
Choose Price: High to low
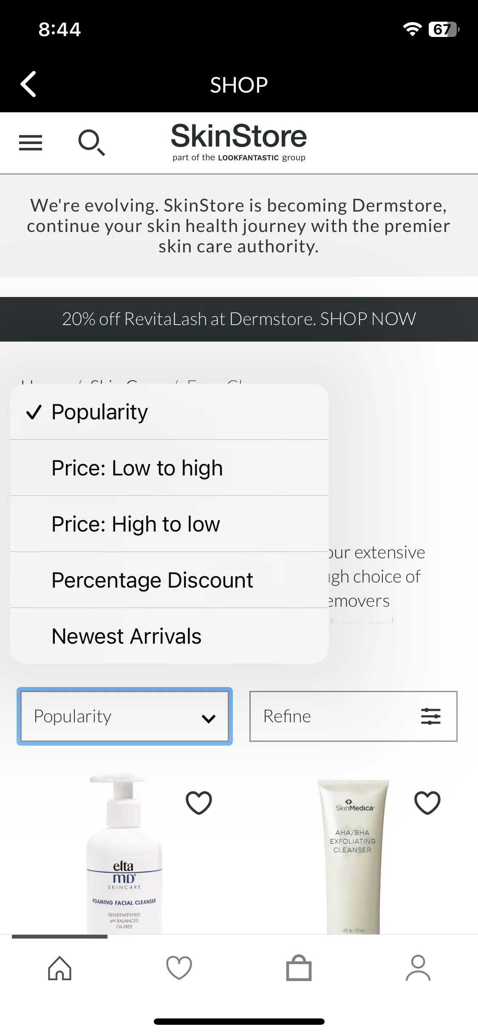(x=170, y=524)
